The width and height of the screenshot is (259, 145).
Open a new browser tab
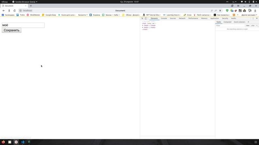coord(31,6)
